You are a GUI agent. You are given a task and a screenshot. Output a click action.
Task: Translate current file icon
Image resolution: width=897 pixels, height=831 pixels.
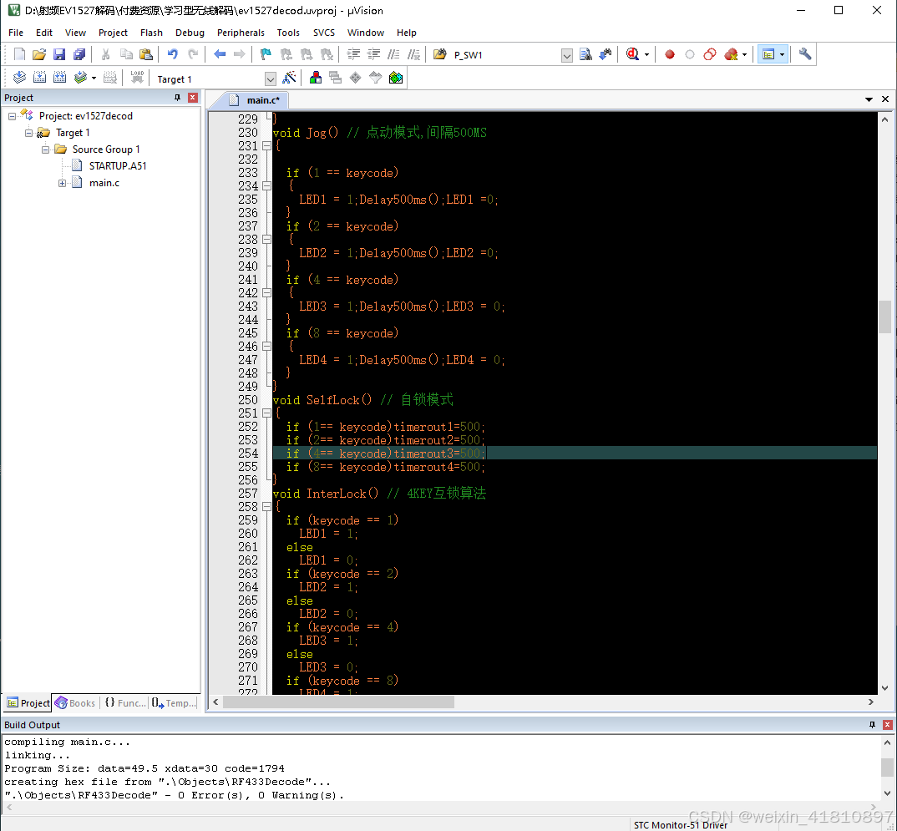tap(19, 78)
